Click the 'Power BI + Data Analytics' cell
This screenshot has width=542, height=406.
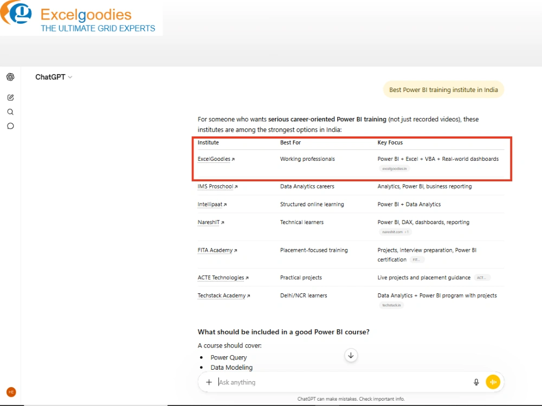(409, 205)
